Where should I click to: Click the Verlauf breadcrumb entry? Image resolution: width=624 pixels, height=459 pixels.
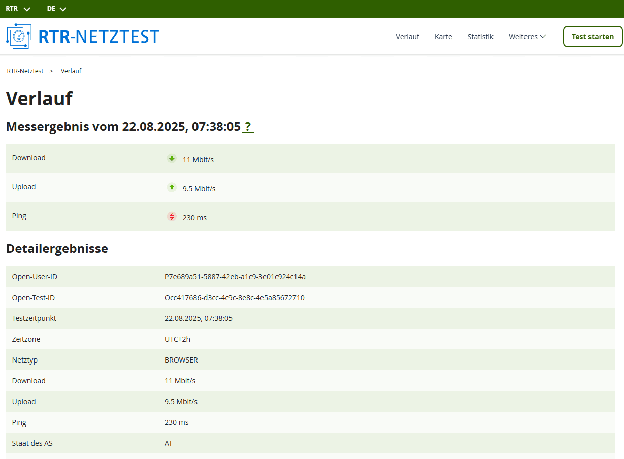71,71
